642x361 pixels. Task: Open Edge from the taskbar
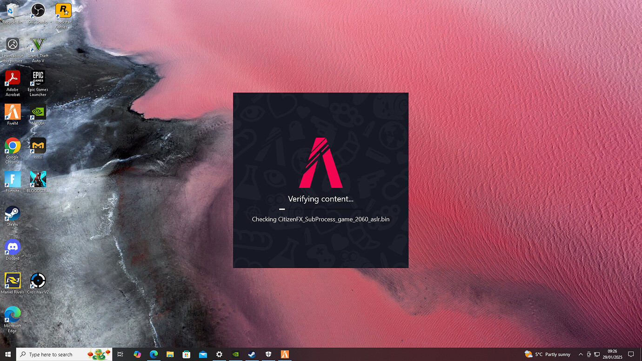154,354
